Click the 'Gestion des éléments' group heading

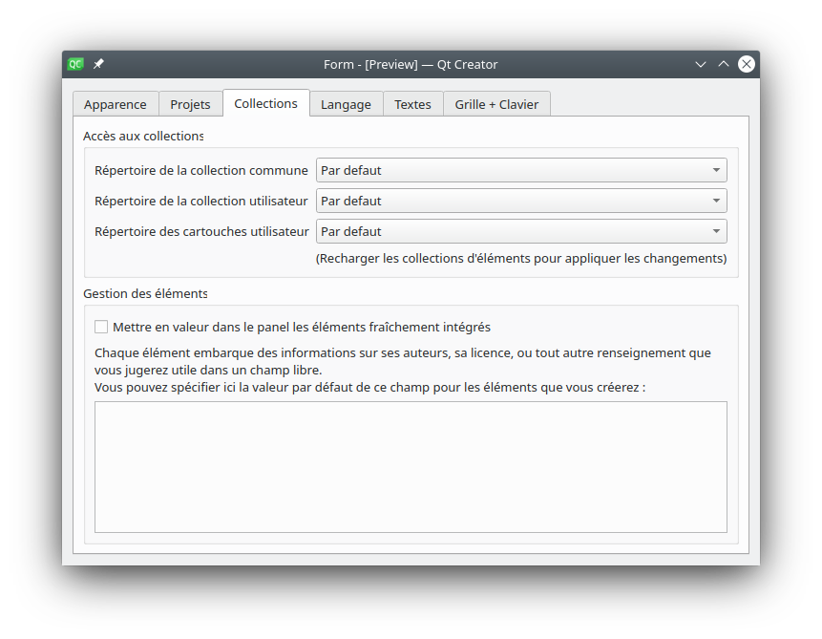[145, 293]
